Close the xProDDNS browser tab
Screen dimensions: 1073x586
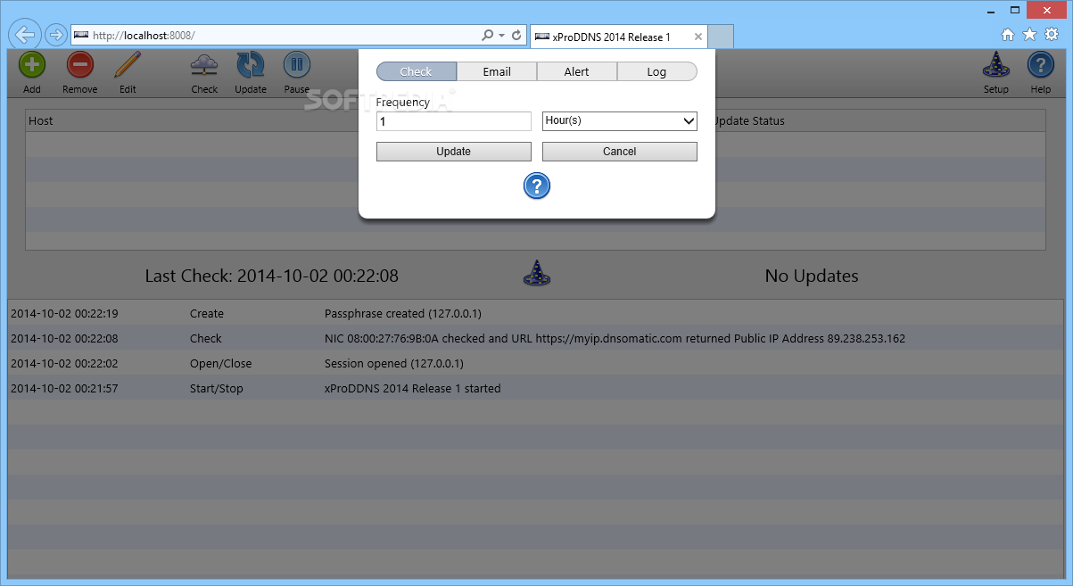coord(698,37)
